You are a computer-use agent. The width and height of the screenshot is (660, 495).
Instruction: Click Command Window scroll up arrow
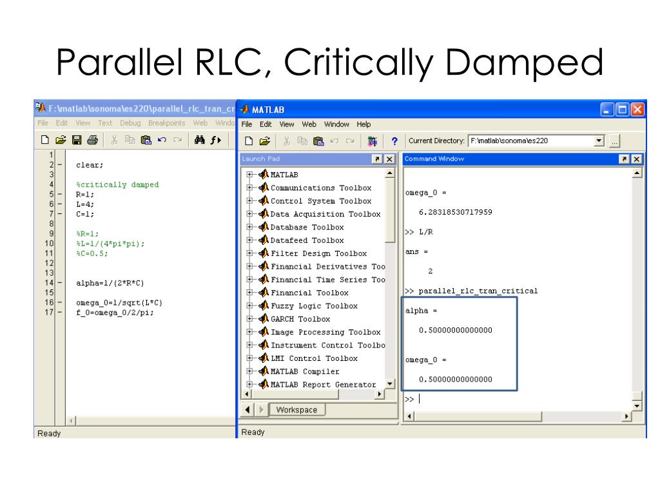click(x=637, y=173)
